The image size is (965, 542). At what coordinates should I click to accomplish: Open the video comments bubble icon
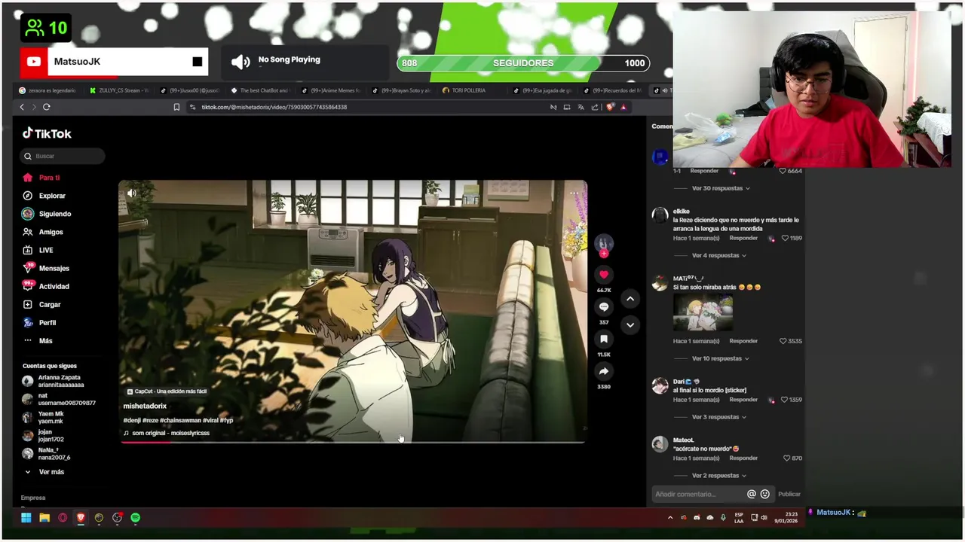pos(603,307)
